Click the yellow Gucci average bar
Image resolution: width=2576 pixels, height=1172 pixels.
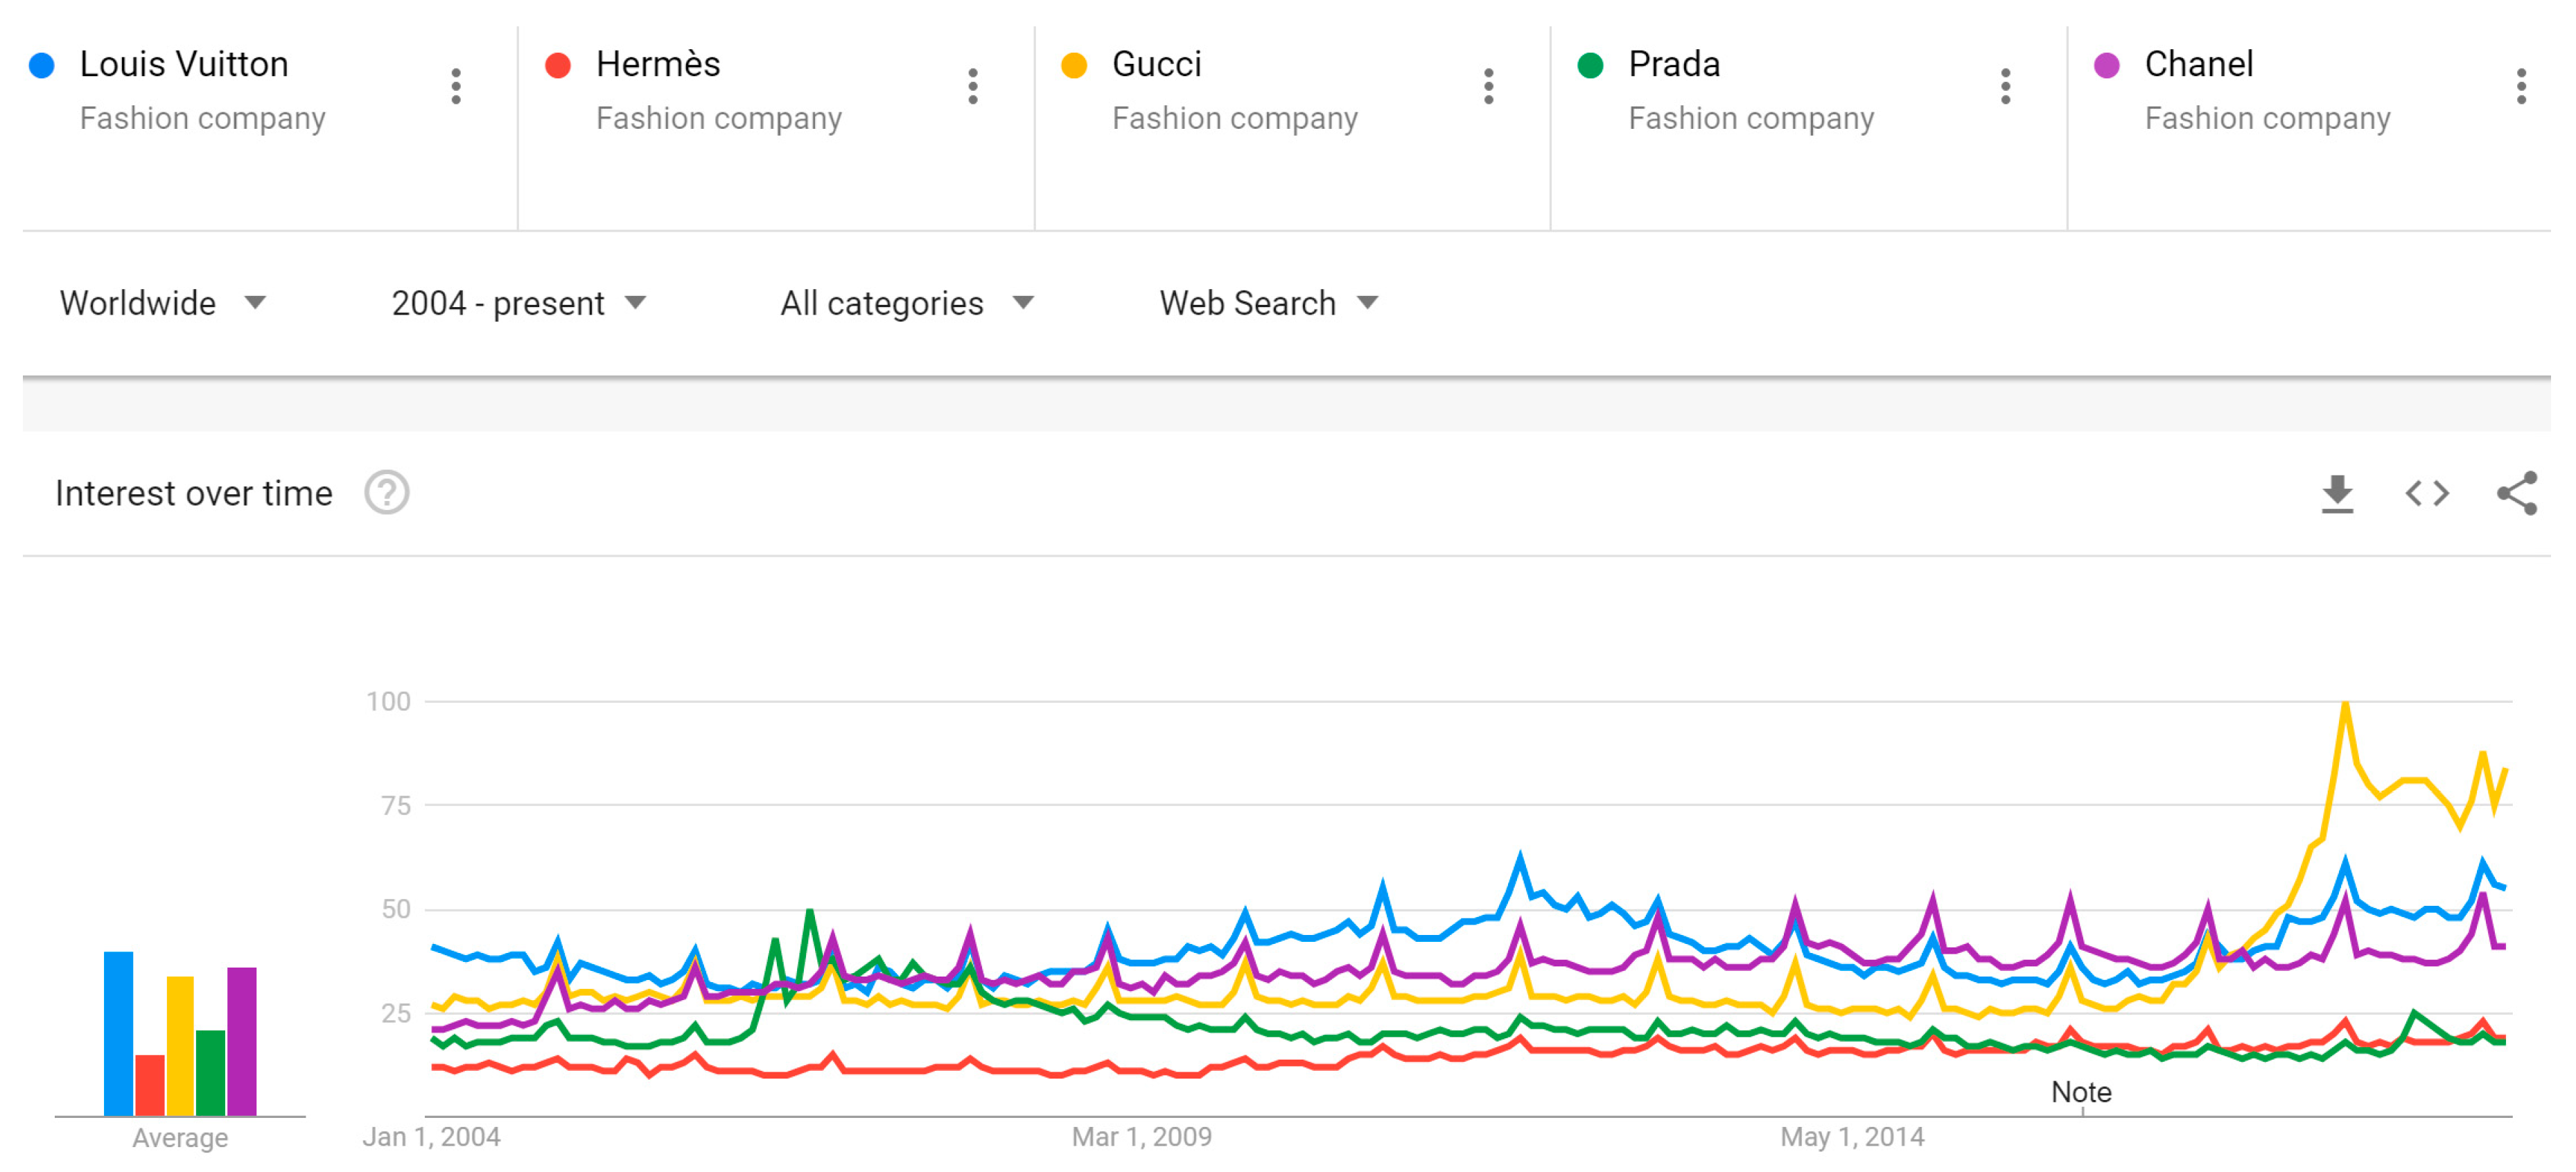point(180,1046)
